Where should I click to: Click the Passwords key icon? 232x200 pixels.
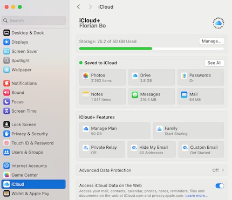coord(184,75)
